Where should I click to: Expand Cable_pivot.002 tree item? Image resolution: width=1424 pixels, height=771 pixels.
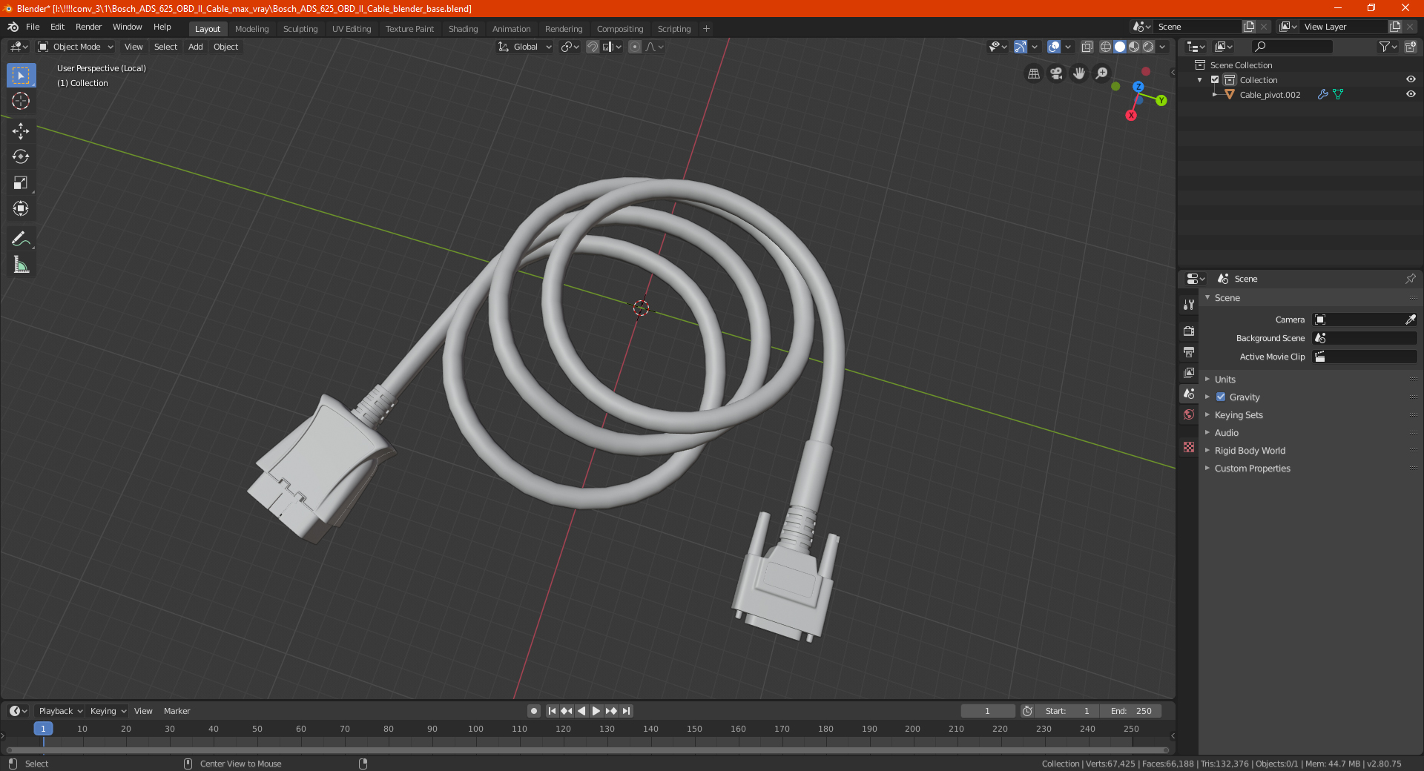click(x=1214, y=94)
